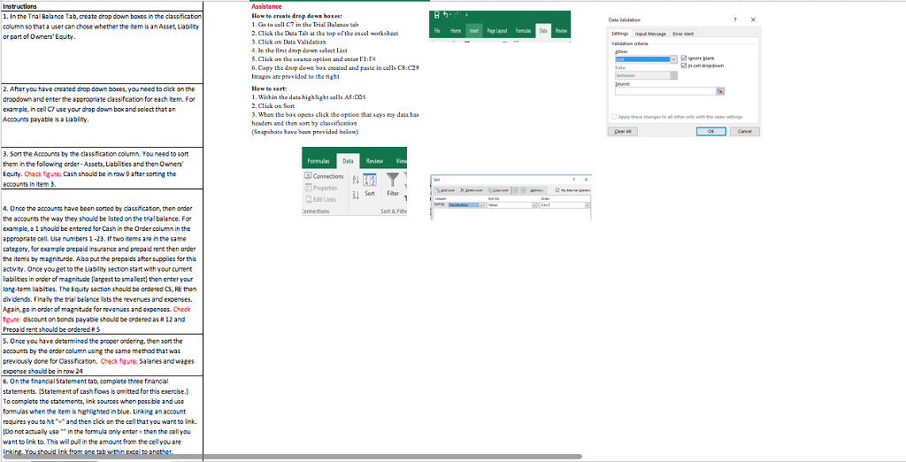Click the Page Layout tab
The image size is (906, 462).
(x=497, y=31)
